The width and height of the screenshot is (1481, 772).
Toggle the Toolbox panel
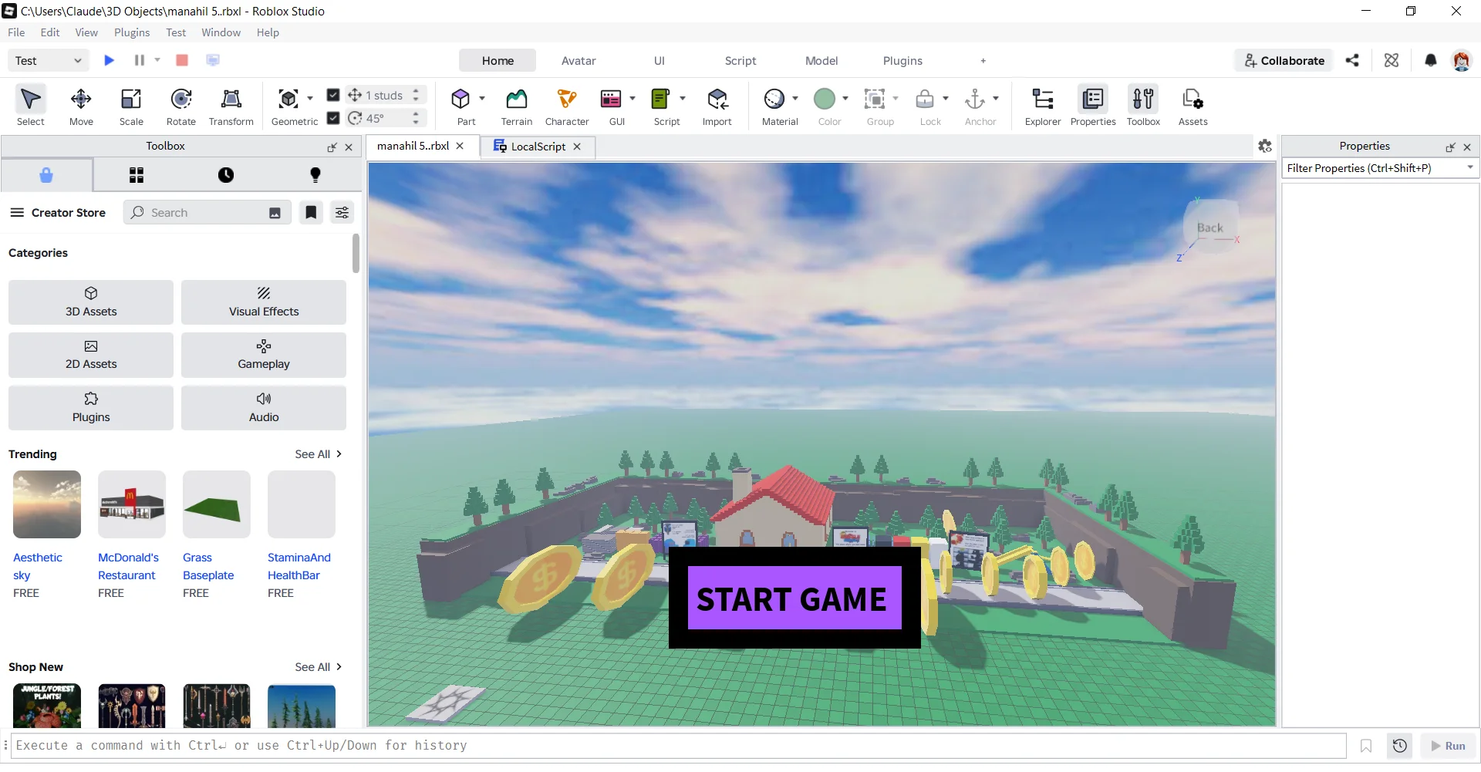point(1143,105)
